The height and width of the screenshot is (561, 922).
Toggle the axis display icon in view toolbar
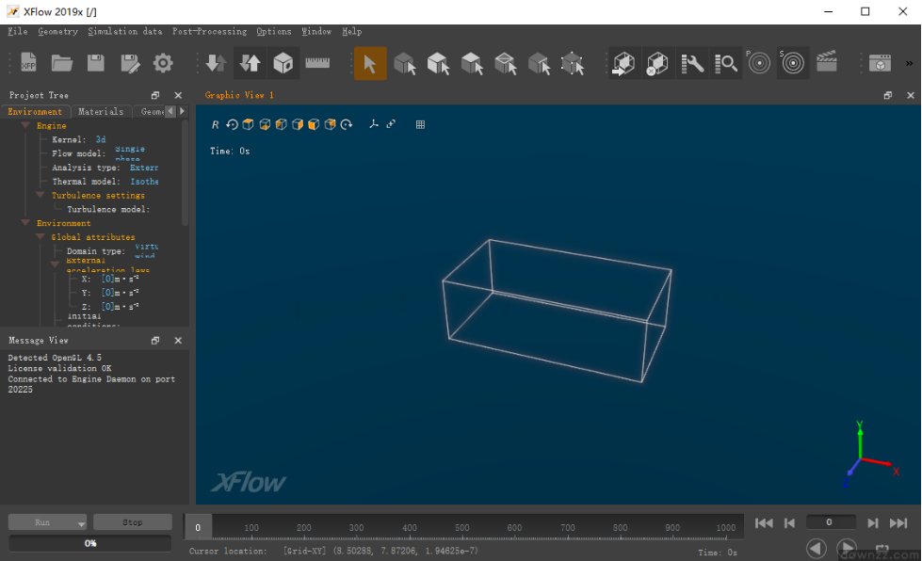(x=374, y=124)
